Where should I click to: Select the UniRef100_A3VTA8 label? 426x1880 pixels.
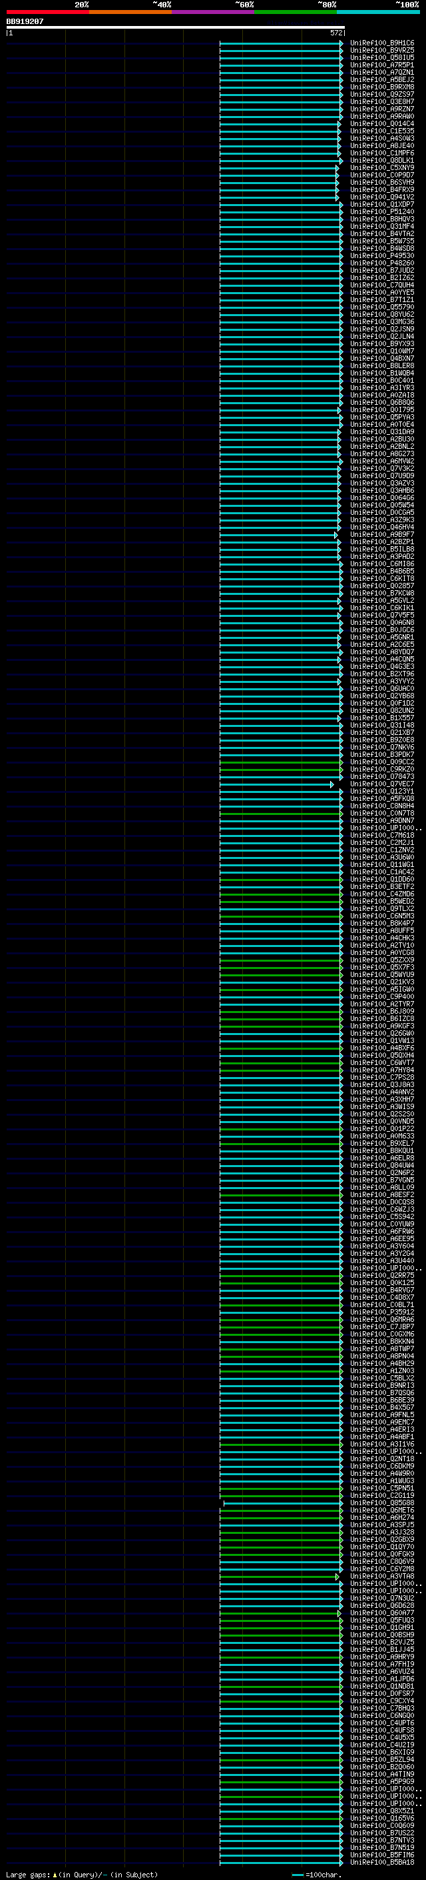point(381,1576)
